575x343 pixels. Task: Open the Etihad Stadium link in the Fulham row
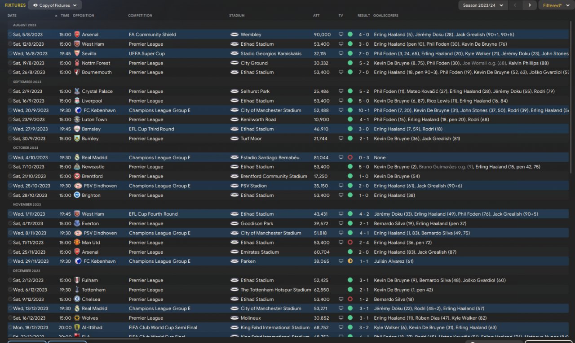pos(257,280)
